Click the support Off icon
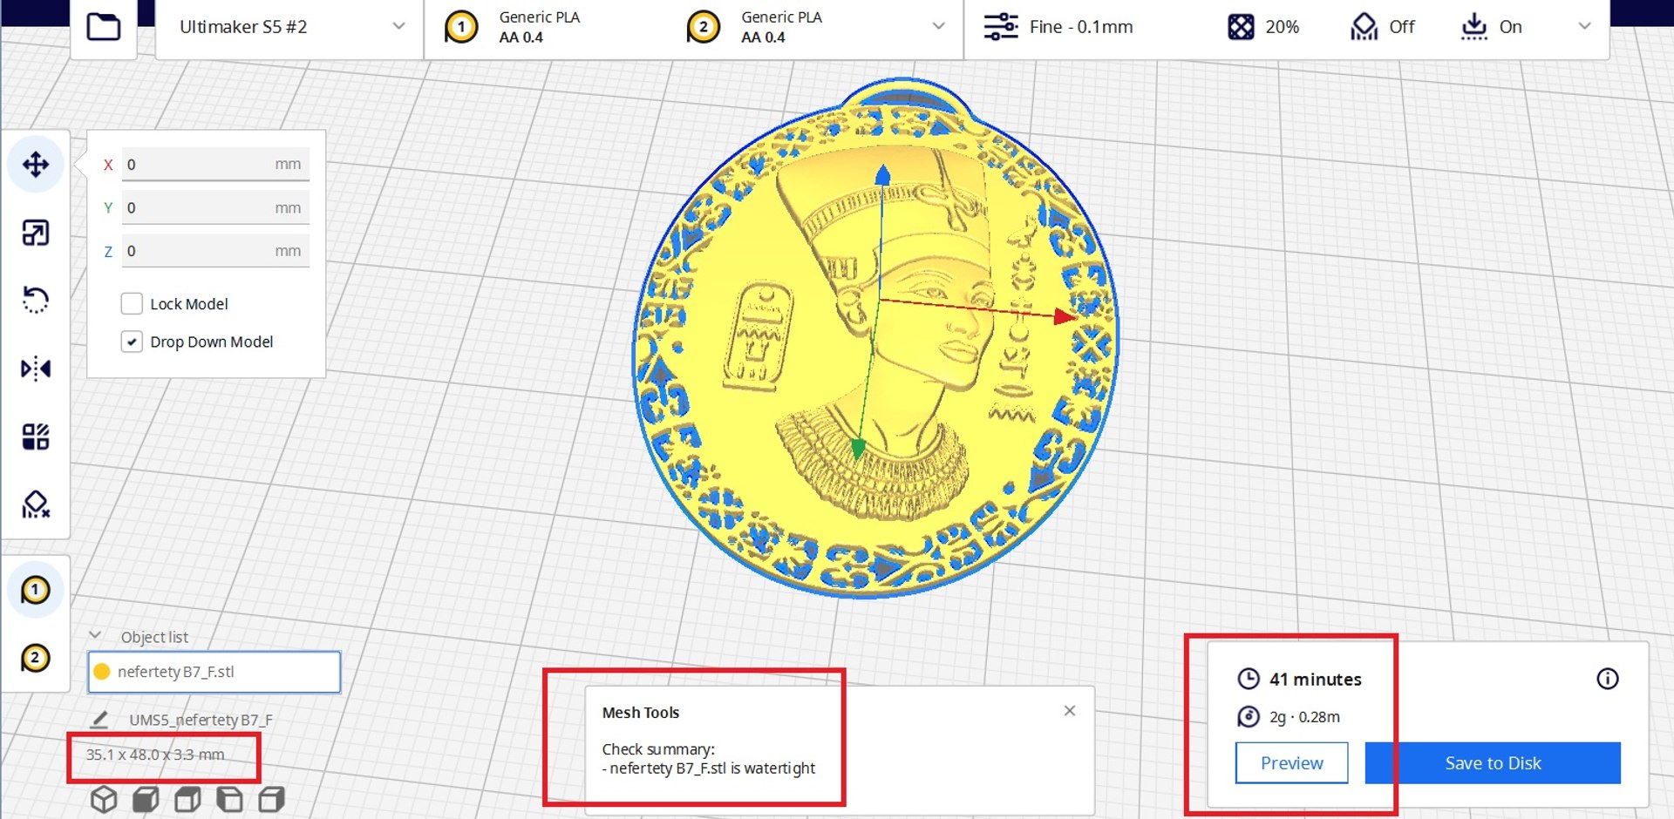The image size is (1674, 819). tap(1364, 27)
